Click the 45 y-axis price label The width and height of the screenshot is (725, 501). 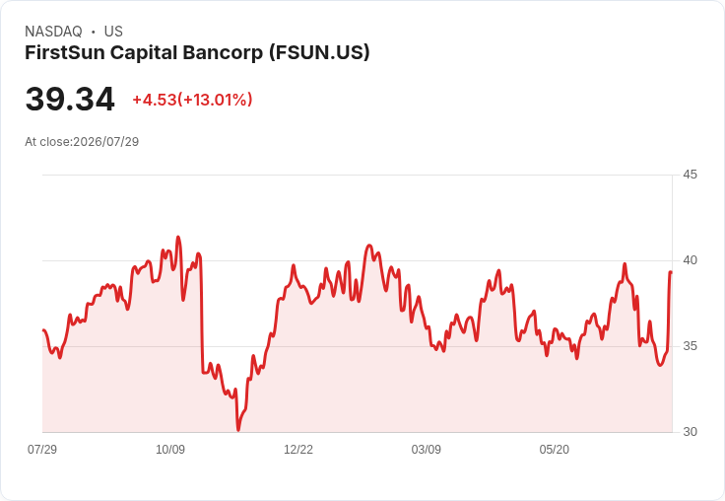click(x=690, y=175)
